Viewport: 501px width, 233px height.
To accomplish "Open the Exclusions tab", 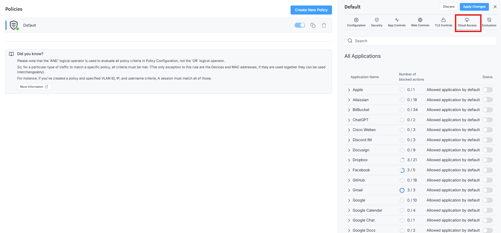I will (489, 22).
